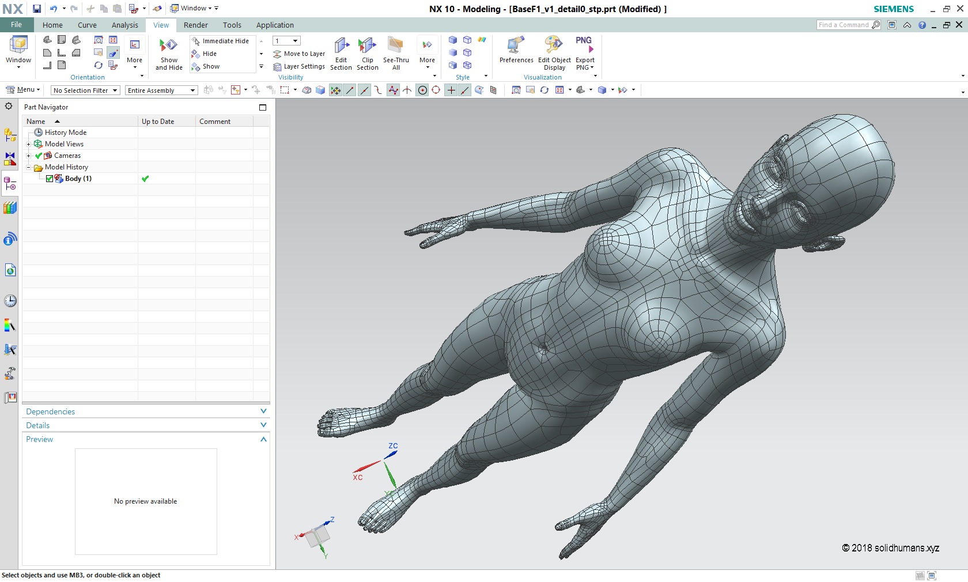
Task: Toggle the Cameras green checkmark
Action: click(39, 156)
